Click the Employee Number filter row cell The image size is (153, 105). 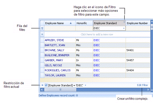point(138,28)
